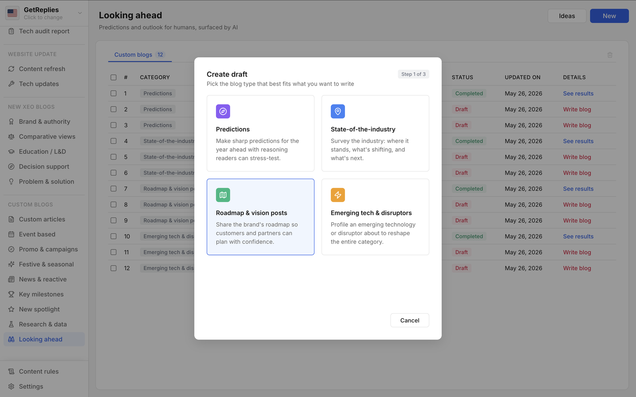Click the purple Predictions compass icon in dialog
Viewport: 636px width, 397px height.
223,112
